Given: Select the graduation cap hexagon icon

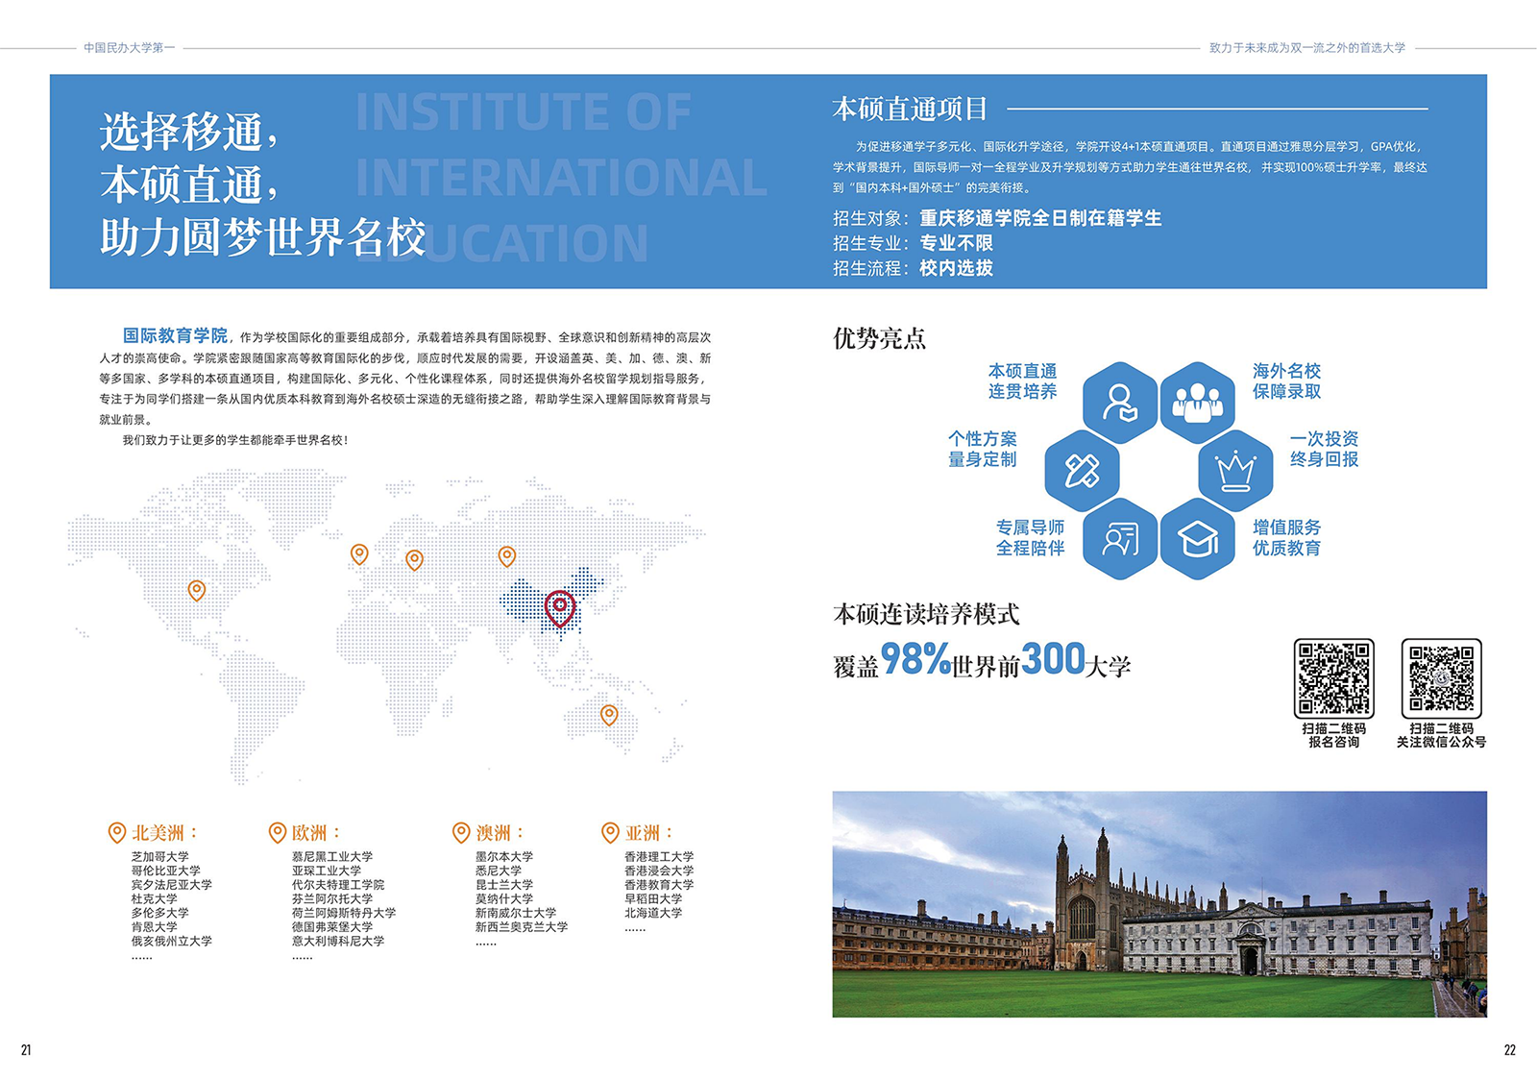Looking at the screenshot, I should click(x=1197, y=539).
